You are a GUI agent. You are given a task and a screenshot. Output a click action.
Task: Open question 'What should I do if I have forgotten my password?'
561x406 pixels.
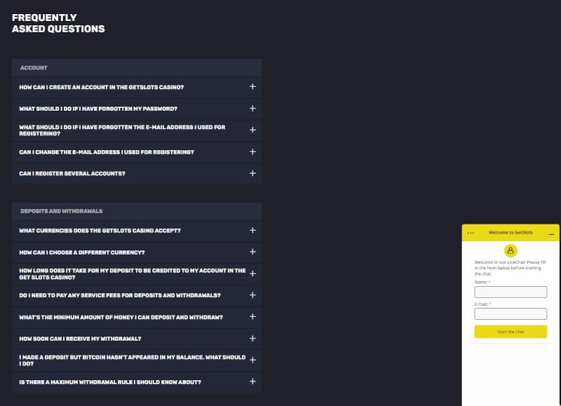pyautogui.click(x=137, y=109)
